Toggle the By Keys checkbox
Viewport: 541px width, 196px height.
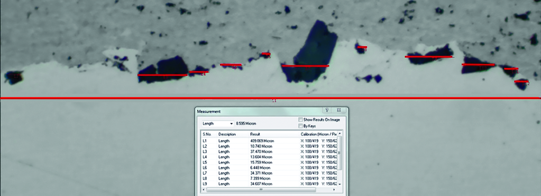pos(300,126)
